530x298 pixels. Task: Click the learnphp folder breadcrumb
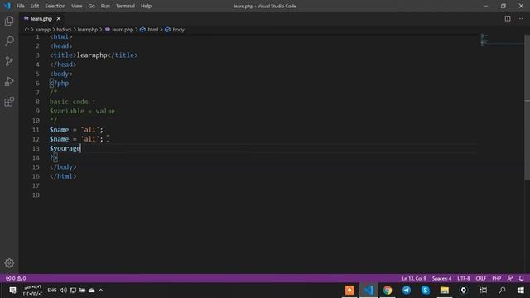(88, 30)
